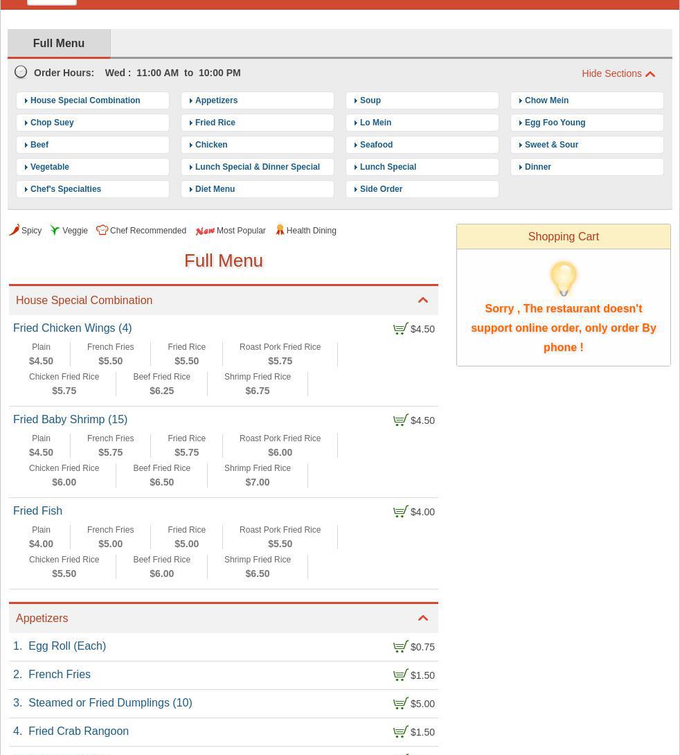Click the clock icon beside Order Hours
Viewport: 680px width, 755px height.
click(21, 72)
